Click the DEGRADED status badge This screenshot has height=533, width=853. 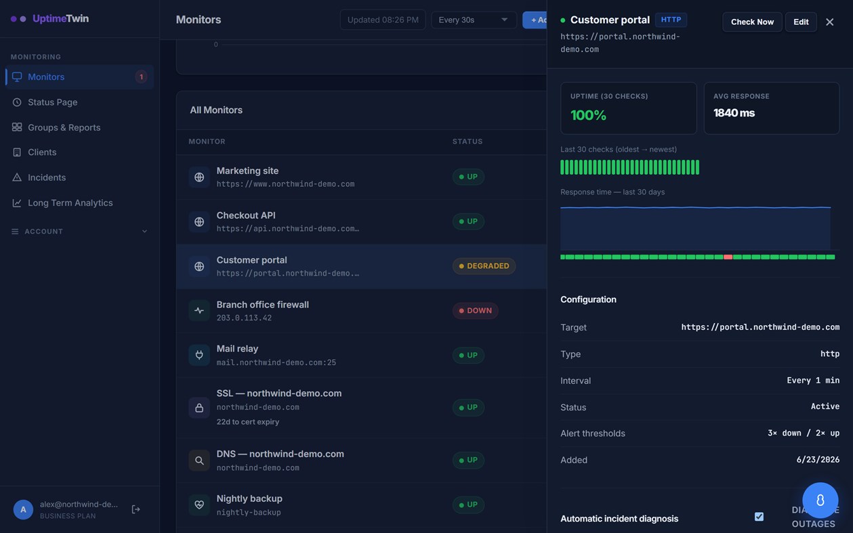click(484, 266)
